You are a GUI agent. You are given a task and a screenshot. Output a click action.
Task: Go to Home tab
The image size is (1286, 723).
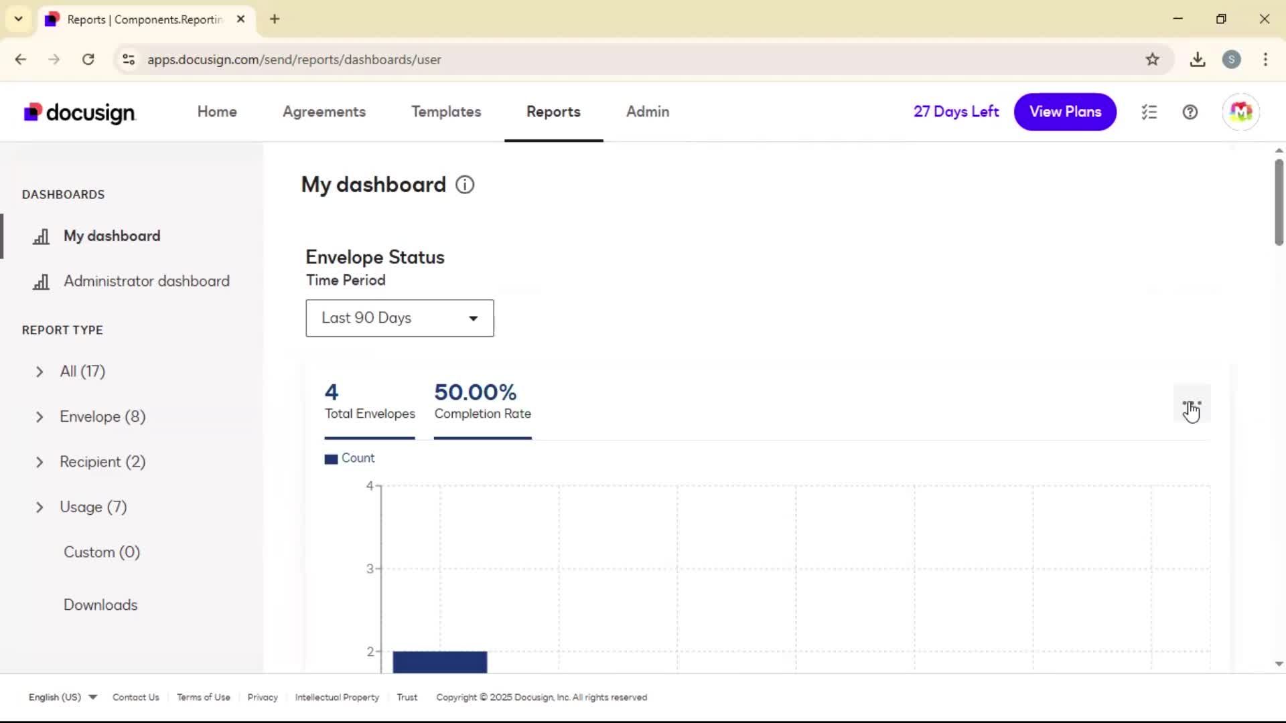pos(217,112)
